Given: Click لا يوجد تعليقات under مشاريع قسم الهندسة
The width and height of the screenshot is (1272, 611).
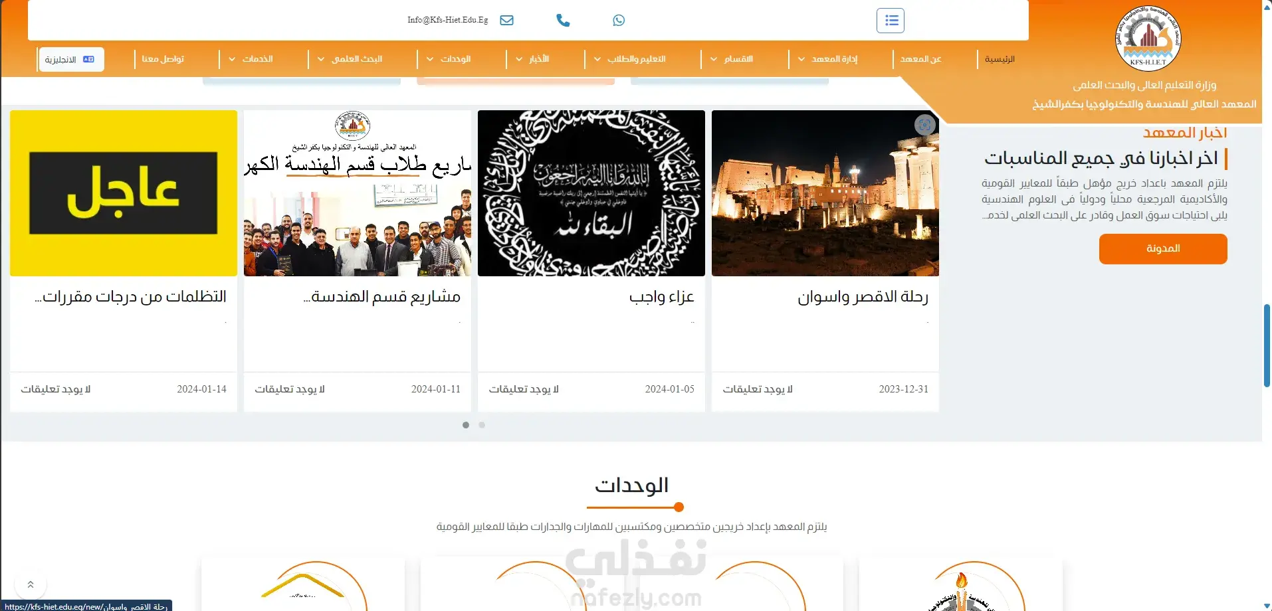Looking at the screenshot, I should 290,389.
